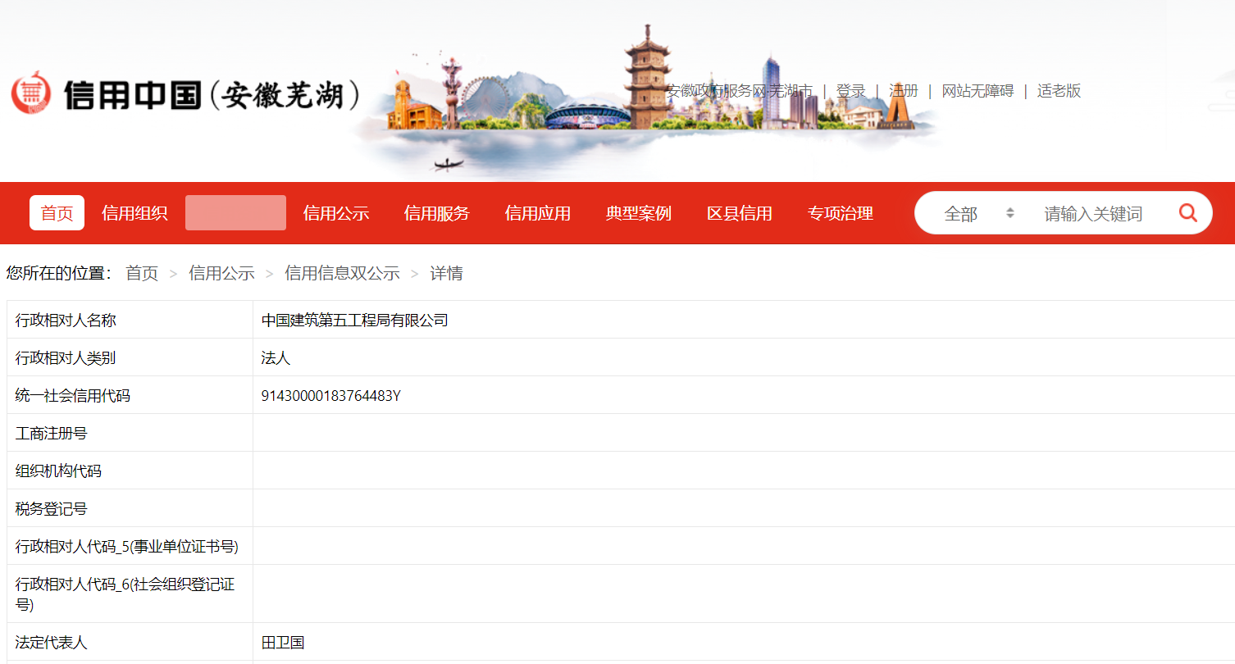Go to 首页 in the navigation bar
Viewport: 1235px width, 664px height.
pyautogui.click(x=57, y=213)
